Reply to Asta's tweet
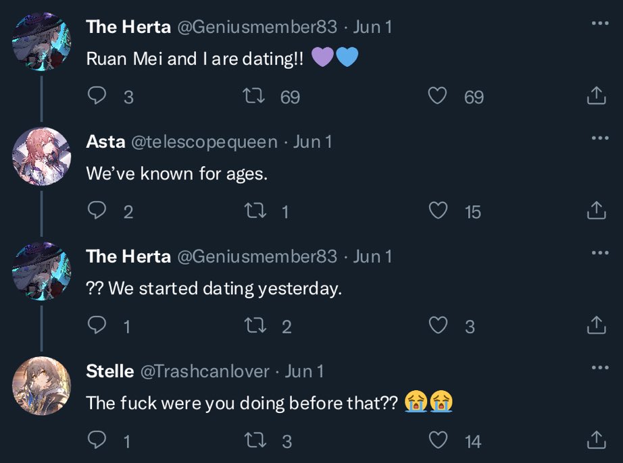Screen dimensions: 623x463 tap(99, 211)
